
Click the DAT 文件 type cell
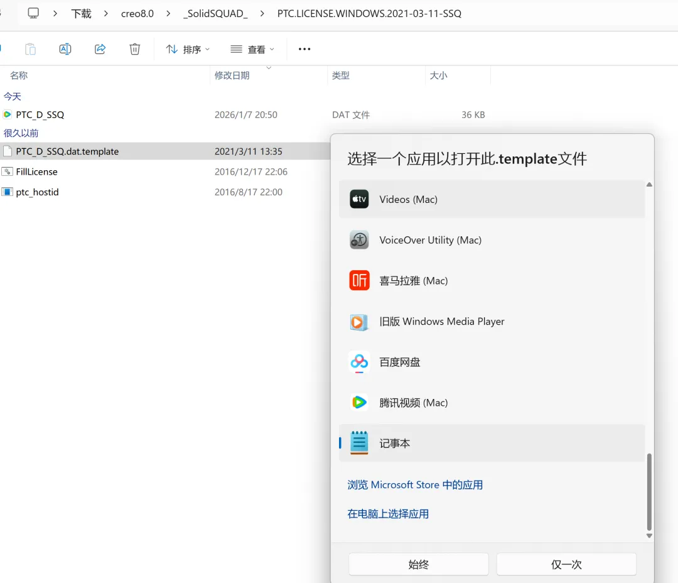(x=351, y=115)
